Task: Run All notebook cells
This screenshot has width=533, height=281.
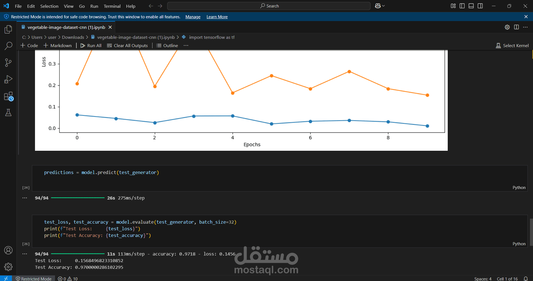Action: [x=91, y=45]
